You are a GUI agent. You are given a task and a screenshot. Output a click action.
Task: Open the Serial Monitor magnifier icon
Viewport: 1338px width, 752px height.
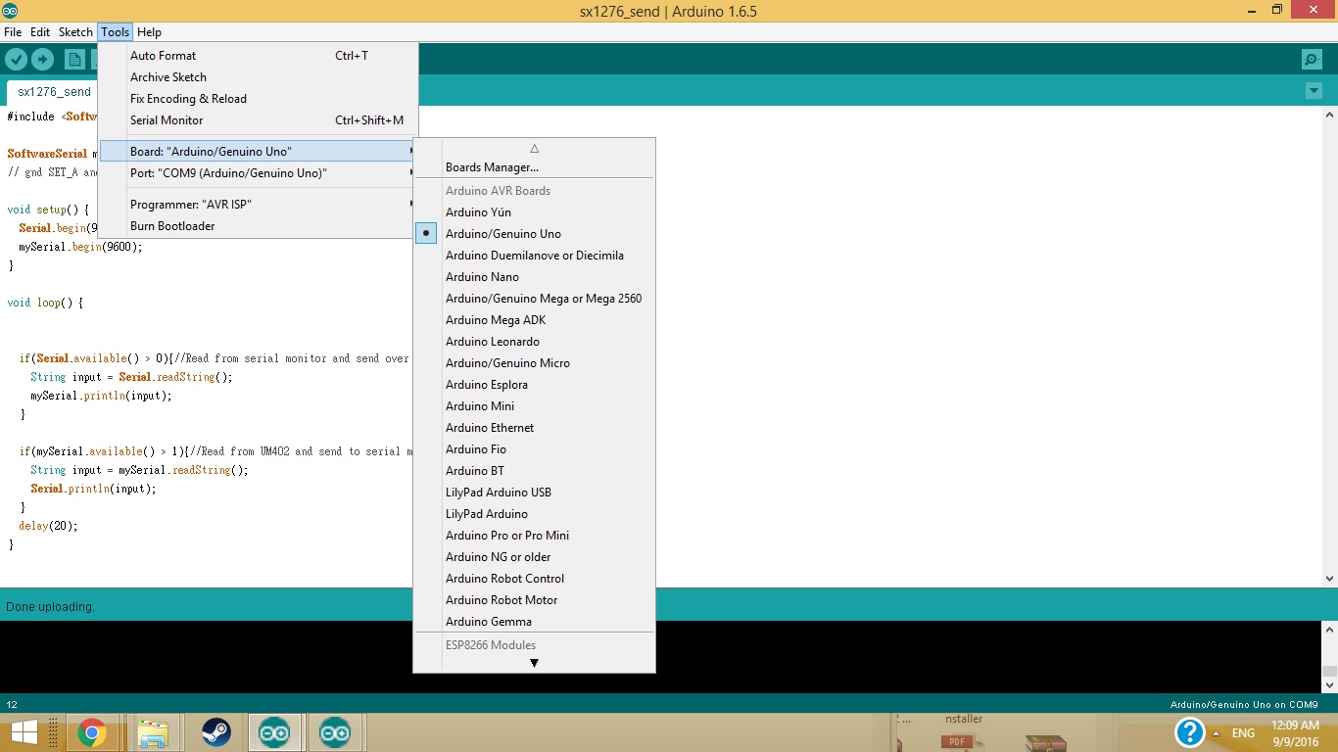tap(1312, 59)
